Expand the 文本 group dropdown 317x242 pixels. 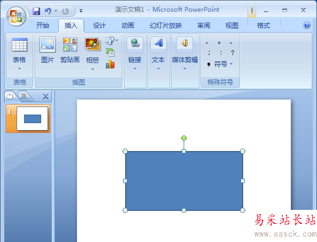tap(158, 69)
